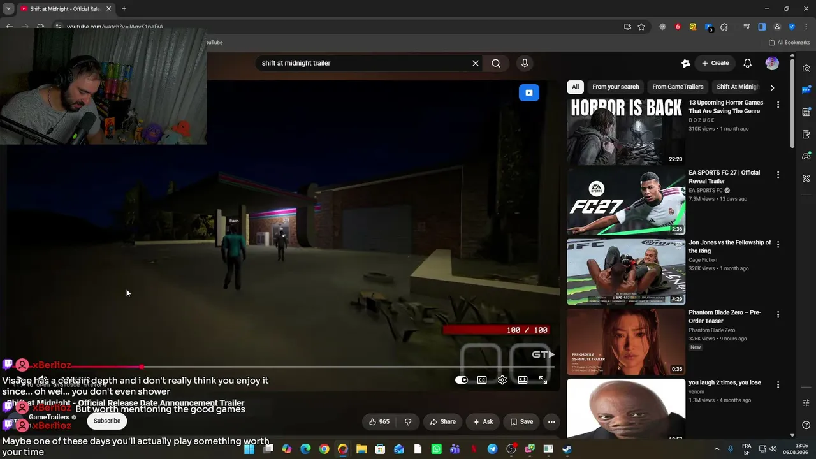816x459 pixels.
Task: Open Telegram from taskbar
Action: tap(492, 449)
